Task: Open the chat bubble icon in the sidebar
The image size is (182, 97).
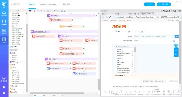Action: (4, 87)
